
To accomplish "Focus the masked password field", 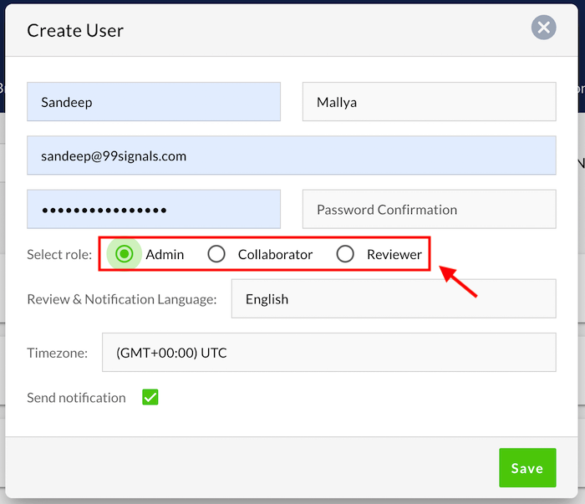I will 153,209.
